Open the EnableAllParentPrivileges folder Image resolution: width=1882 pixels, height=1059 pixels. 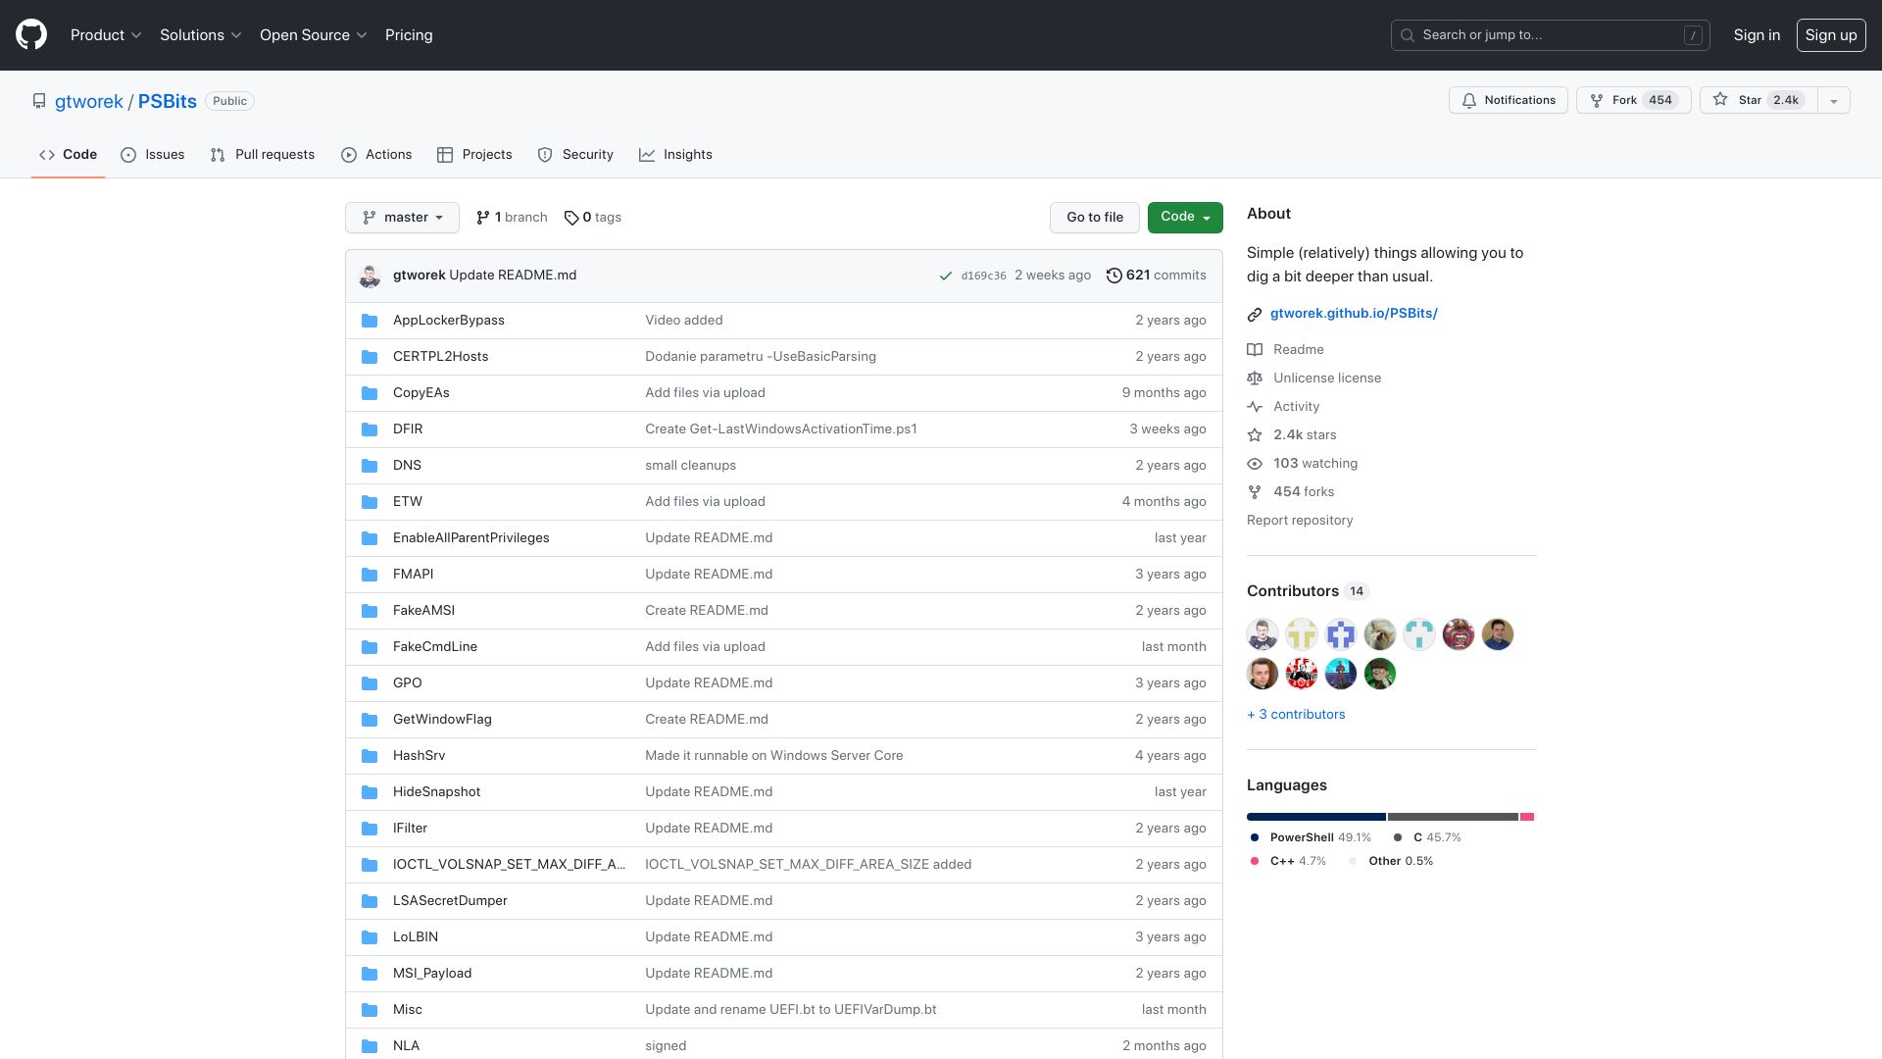(471, 538)
